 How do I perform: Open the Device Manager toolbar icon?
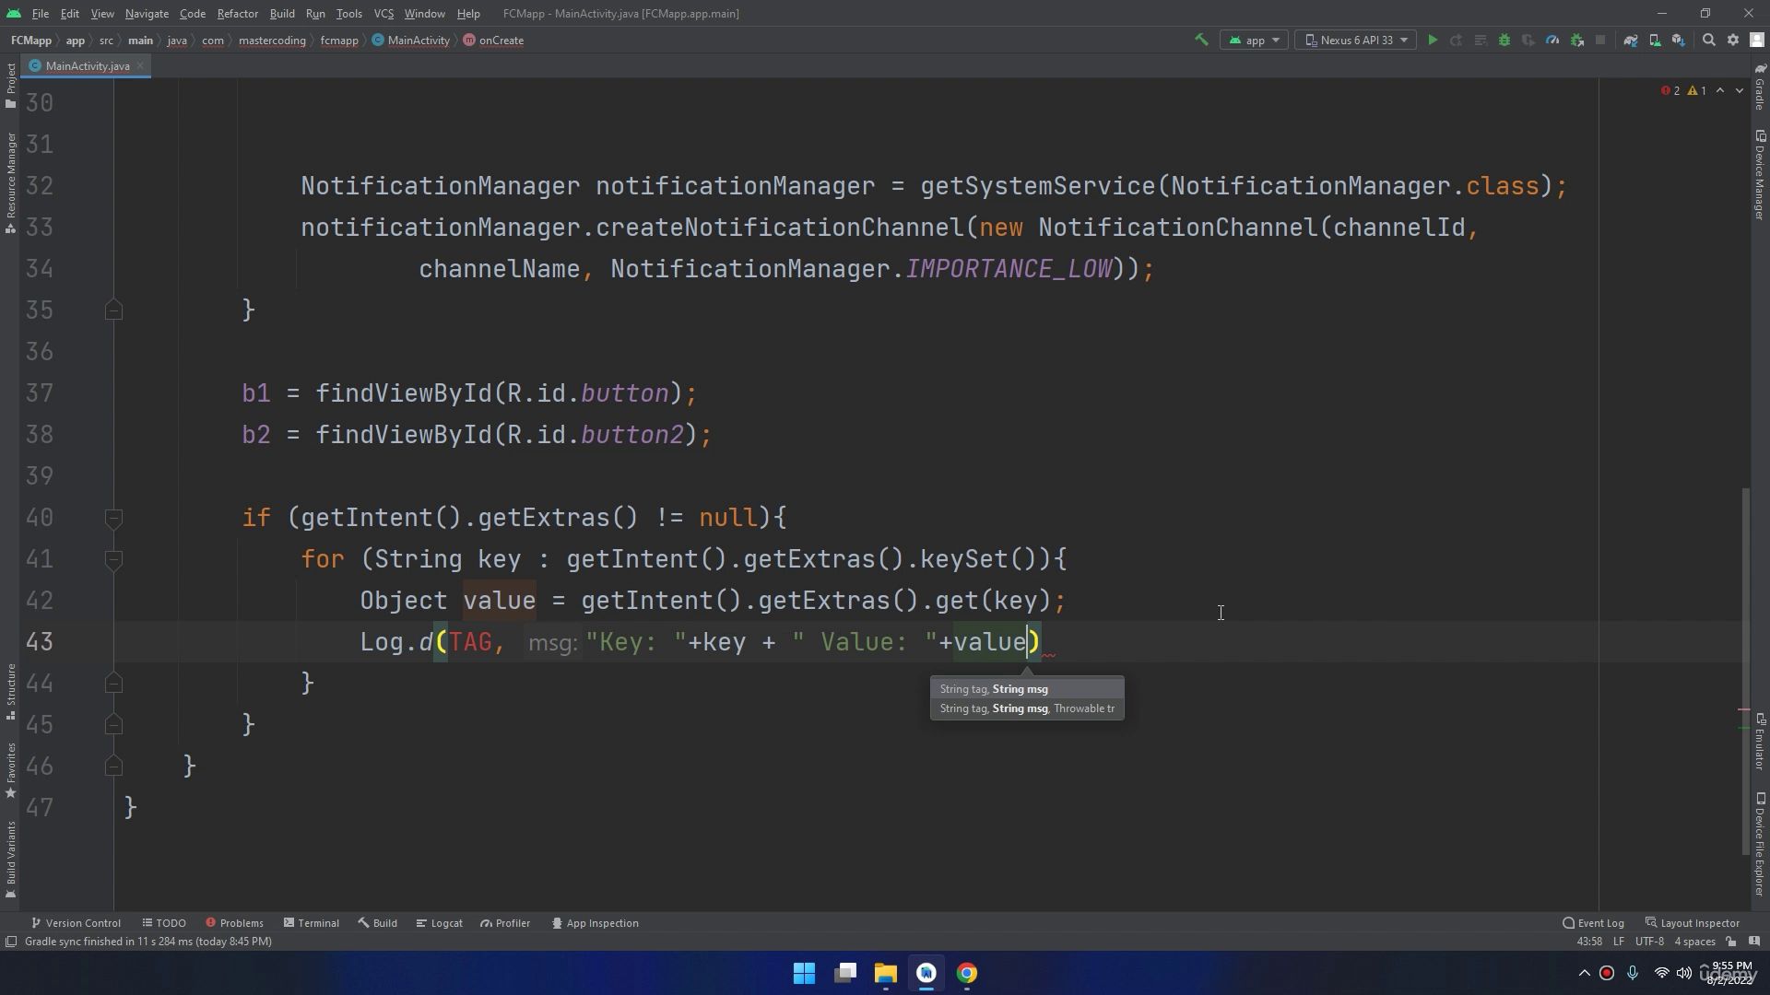pyautogui.click(x=1655, y=41)
